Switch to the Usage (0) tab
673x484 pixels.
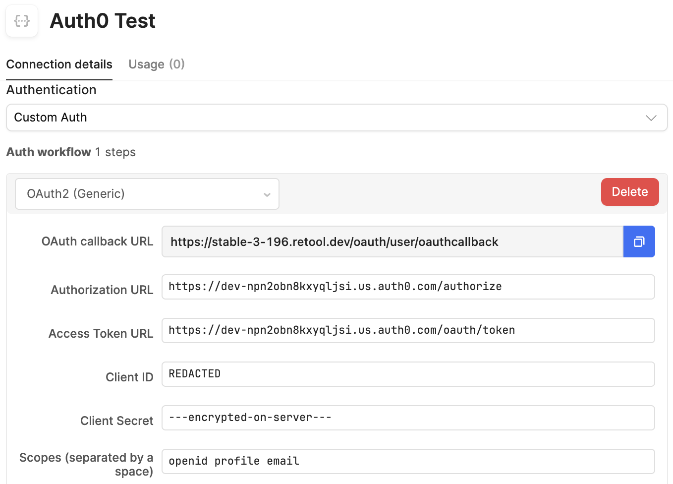(x=157, y=64)
